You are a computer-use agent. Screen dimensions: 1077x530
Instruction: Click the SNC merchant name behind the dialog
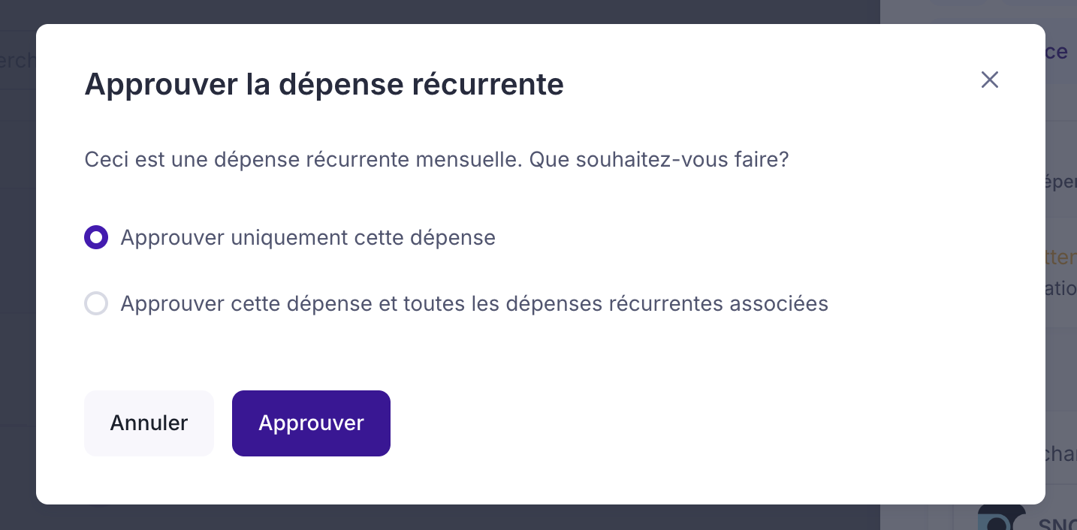point(1057,525)
